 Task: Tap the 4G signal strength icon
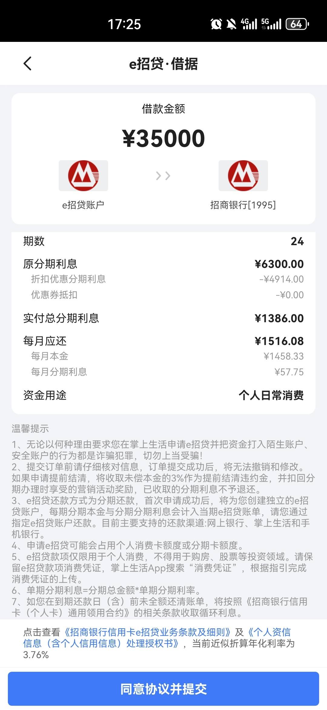pyautogui.click(x=249, y=24)
